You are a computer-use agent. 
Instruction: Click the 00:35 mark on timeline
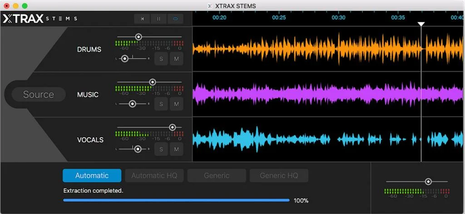pos(398,18)
